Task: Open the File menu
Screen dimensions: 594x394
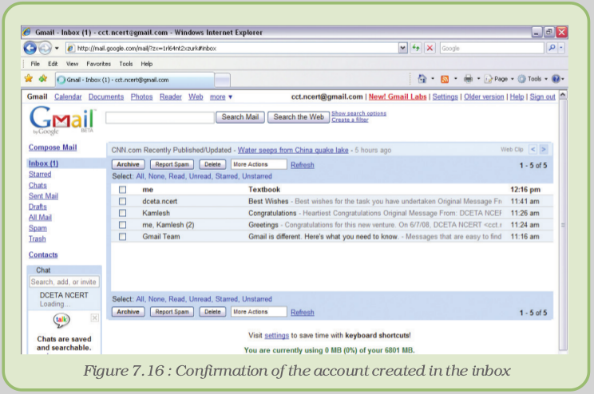Action: pyautogui.click(x=35, y=64)
